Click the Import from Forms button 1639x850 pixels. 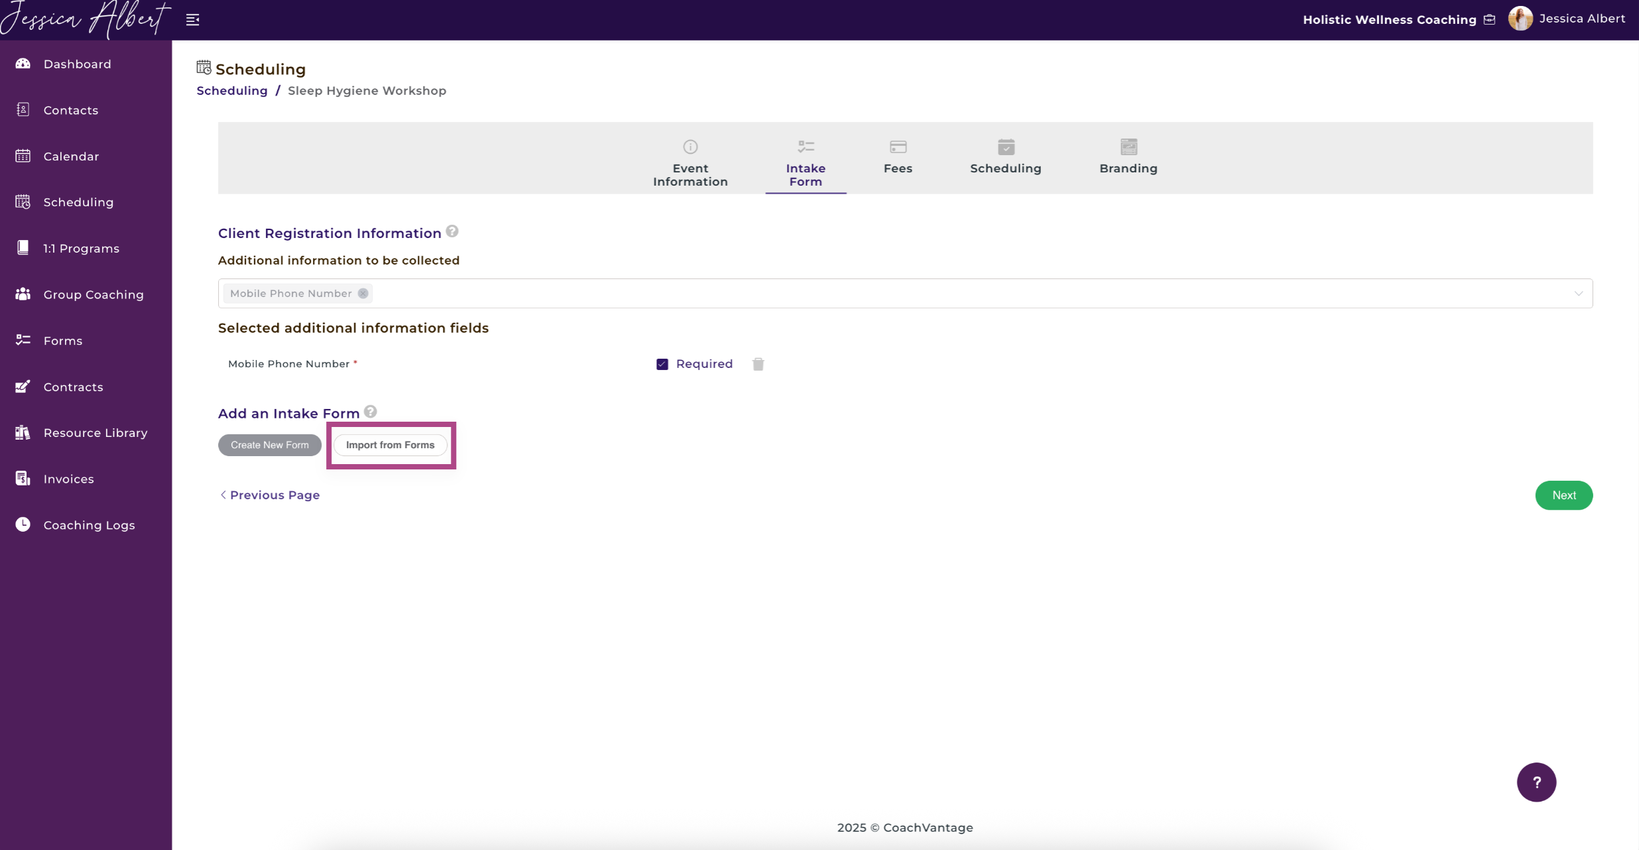coord(391,445)
